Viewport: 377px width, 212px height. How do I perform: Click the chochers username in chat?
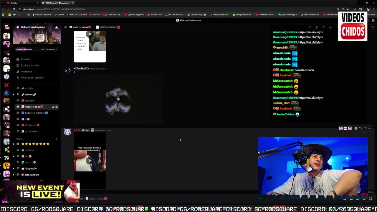tap(286, 70)
